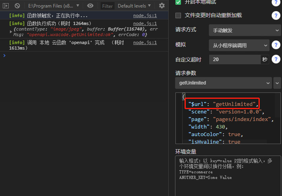Open help icon beside the 模拟 dropdown
282x196 pixels.
[276, 45]
